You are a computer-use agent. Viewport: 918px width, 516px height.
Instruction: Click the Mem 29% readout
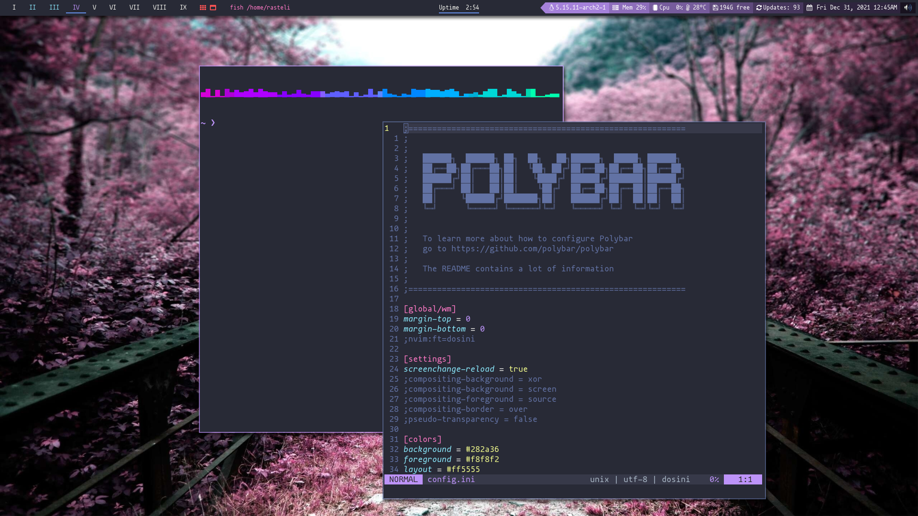(634, 8)
